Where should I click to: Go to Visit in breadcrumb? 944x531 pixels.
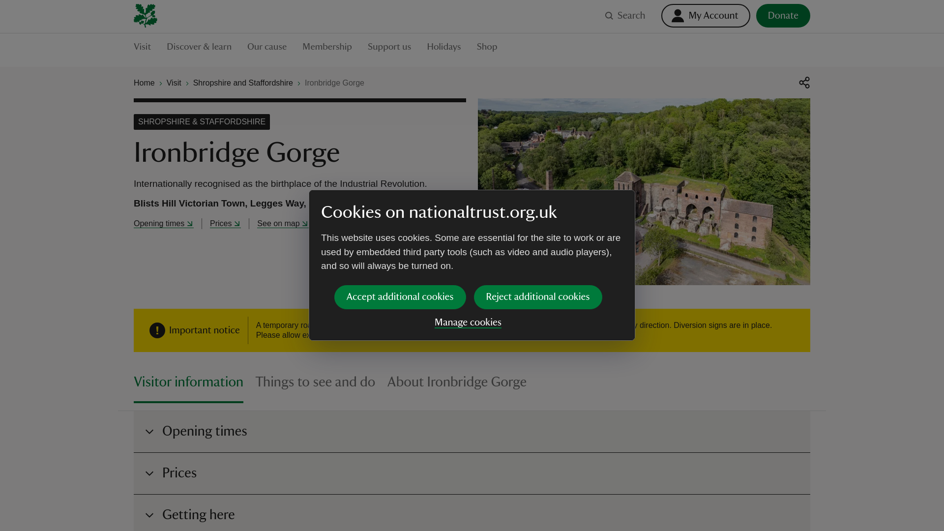(x=174, y=83)
